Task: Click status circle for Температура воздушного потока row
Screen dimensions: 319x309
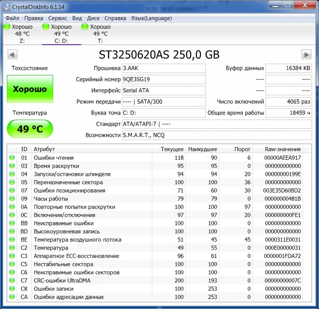Action: [12, 240]
